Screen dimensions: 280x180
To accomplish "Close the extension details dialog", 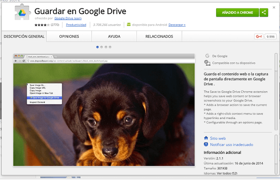I will (x=274, y=7).
